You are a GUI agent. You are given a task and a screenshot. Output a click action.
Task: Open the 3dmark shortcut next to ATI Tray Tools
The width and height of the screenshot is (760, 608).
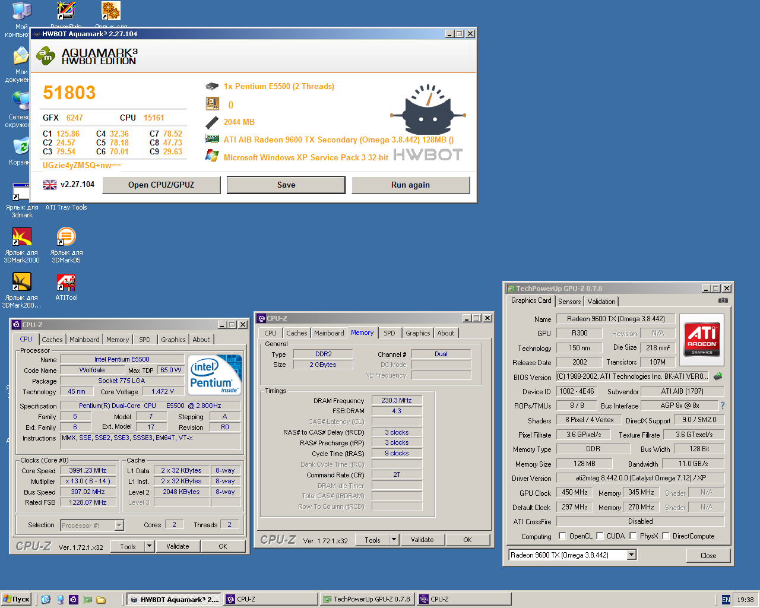[22, 192]
